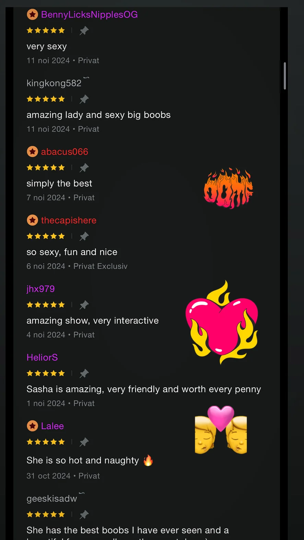Click star badge beside Lalee
The width and height of the screenshot is (304, 540).
coord(33,426)
